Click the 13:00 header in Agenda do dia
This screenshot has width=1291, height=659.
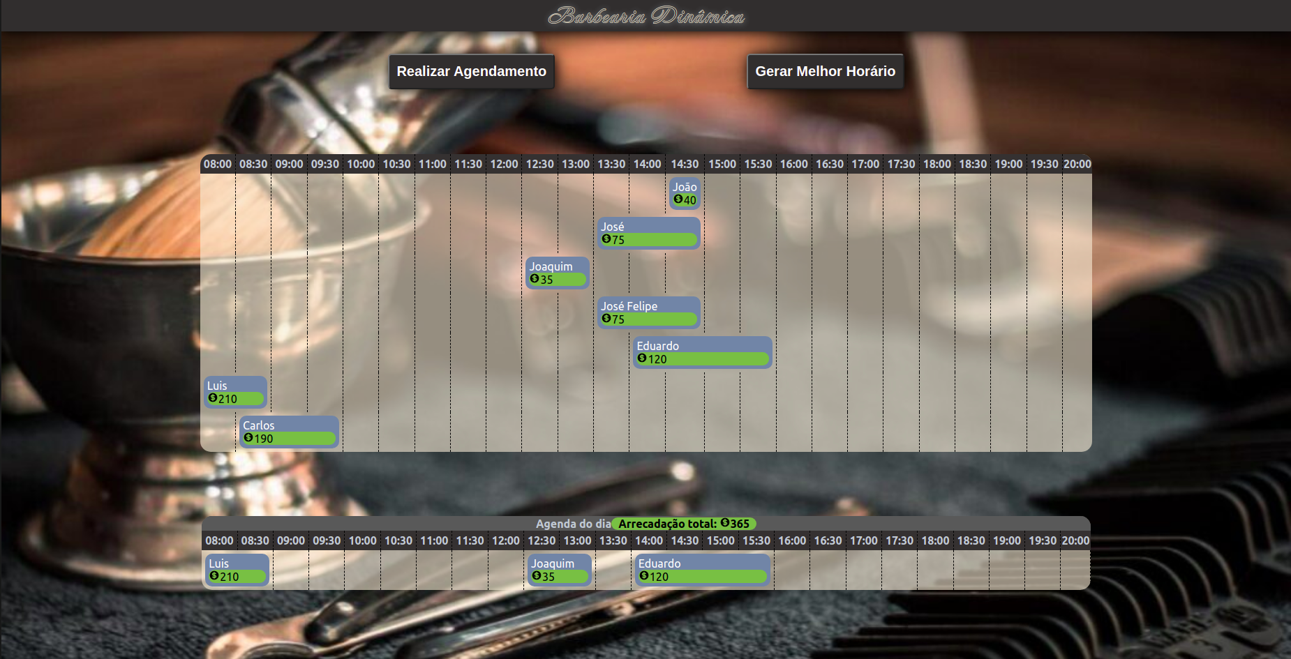(577, 540)
